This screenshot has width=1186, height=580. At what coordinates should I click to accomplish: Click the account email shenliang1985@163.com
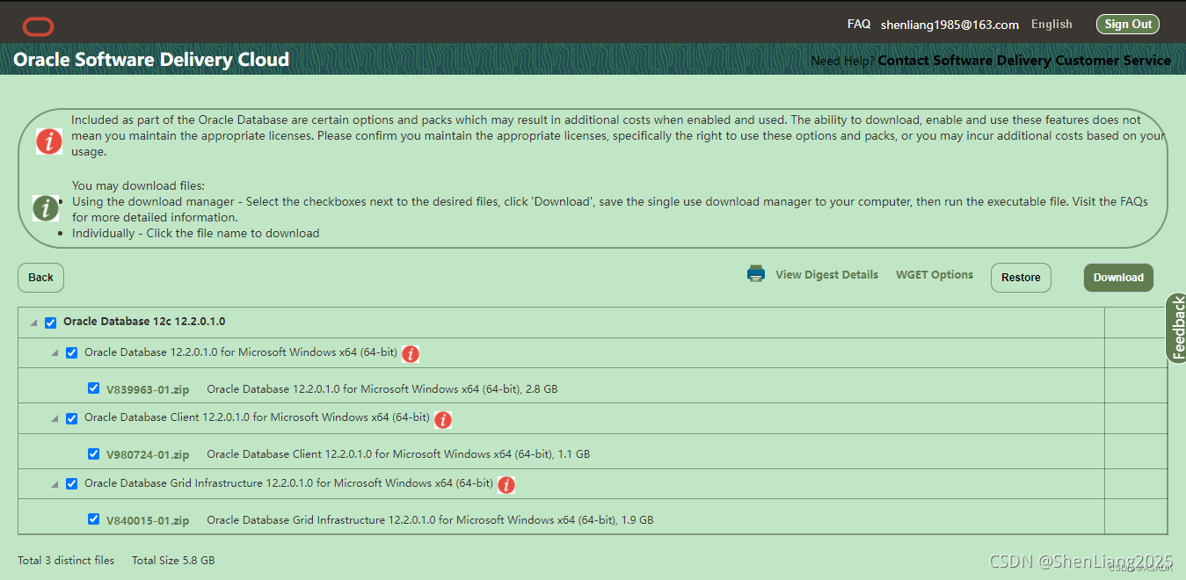pos(950,25)
